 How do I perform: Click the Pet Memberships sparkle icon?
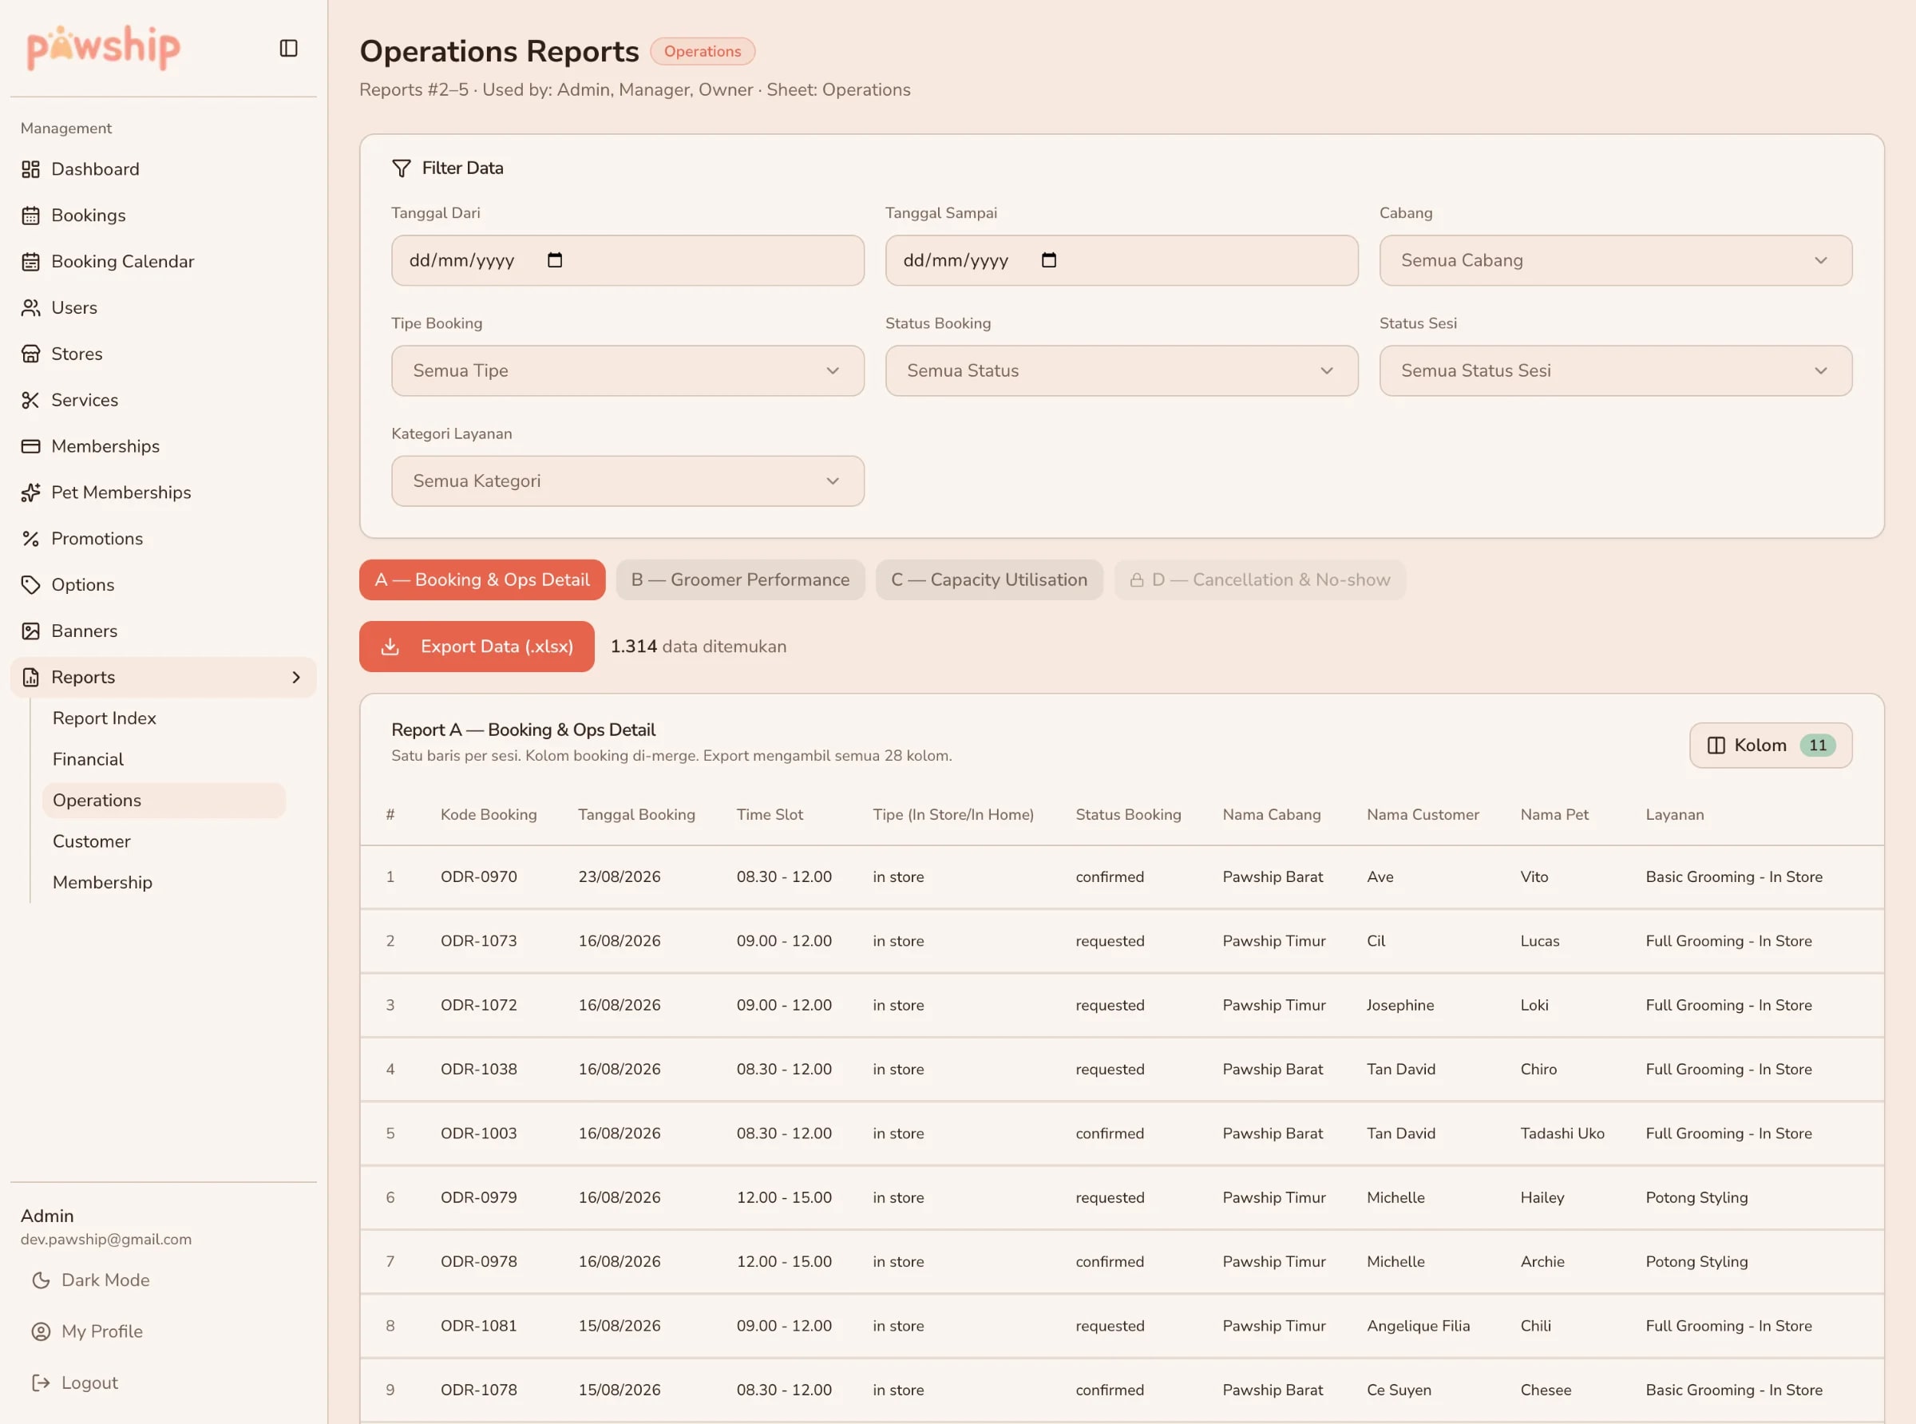pyautogui.click(x=31, y=492)
